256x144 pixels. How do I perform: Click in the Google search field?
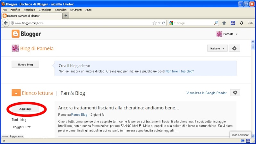coord(195,23)
